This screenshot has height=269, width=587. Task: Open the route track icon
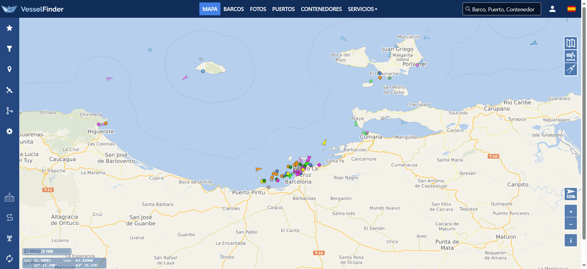9,110
